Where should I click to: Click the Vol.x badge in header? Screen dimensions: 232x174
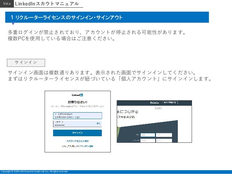tap(7, 4)
